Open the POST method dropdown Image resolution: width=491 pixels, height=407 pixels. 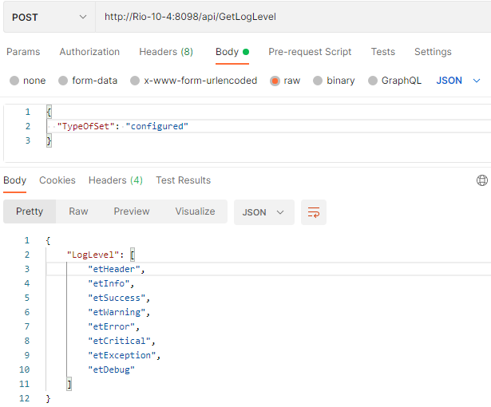[x=48, y=17]
